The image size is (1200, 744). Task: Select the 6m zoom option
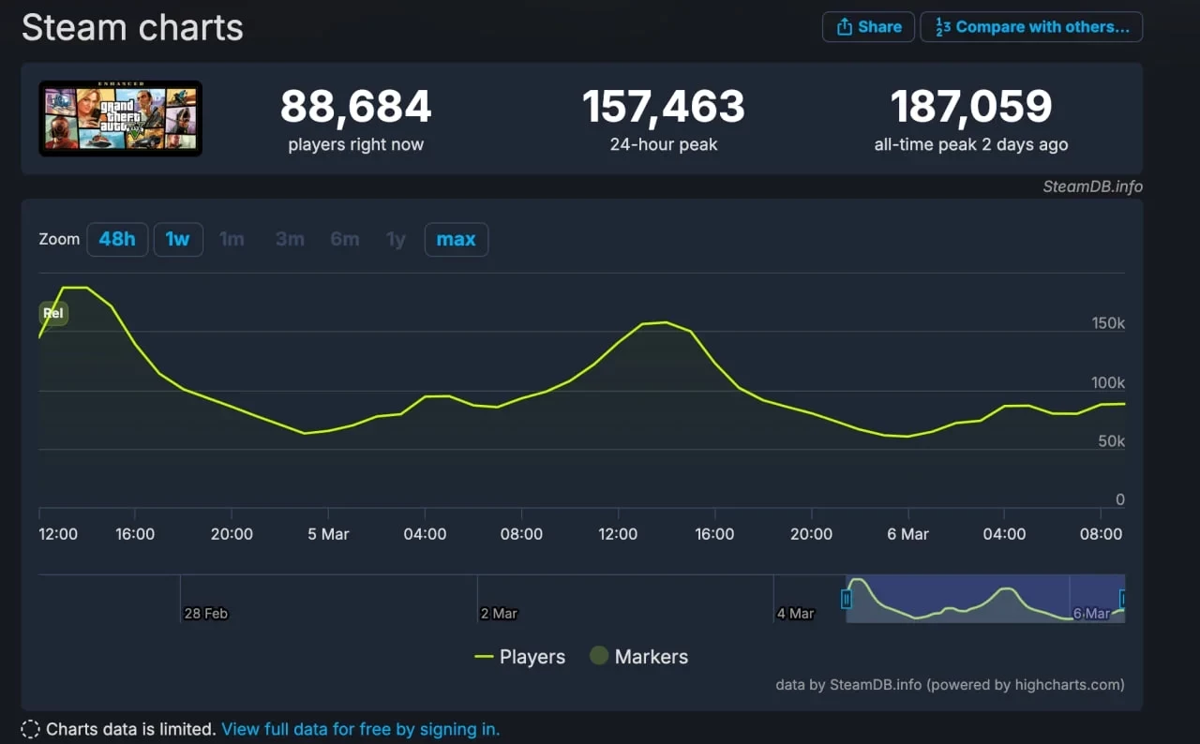tap(344, 239)
